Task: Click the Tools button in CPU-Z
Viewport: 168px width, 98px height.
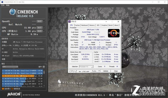Action: click(94, 71)
